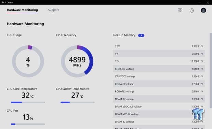Minimize the MSI Center window
Screen dimensions: 212x129
(199, 2)
